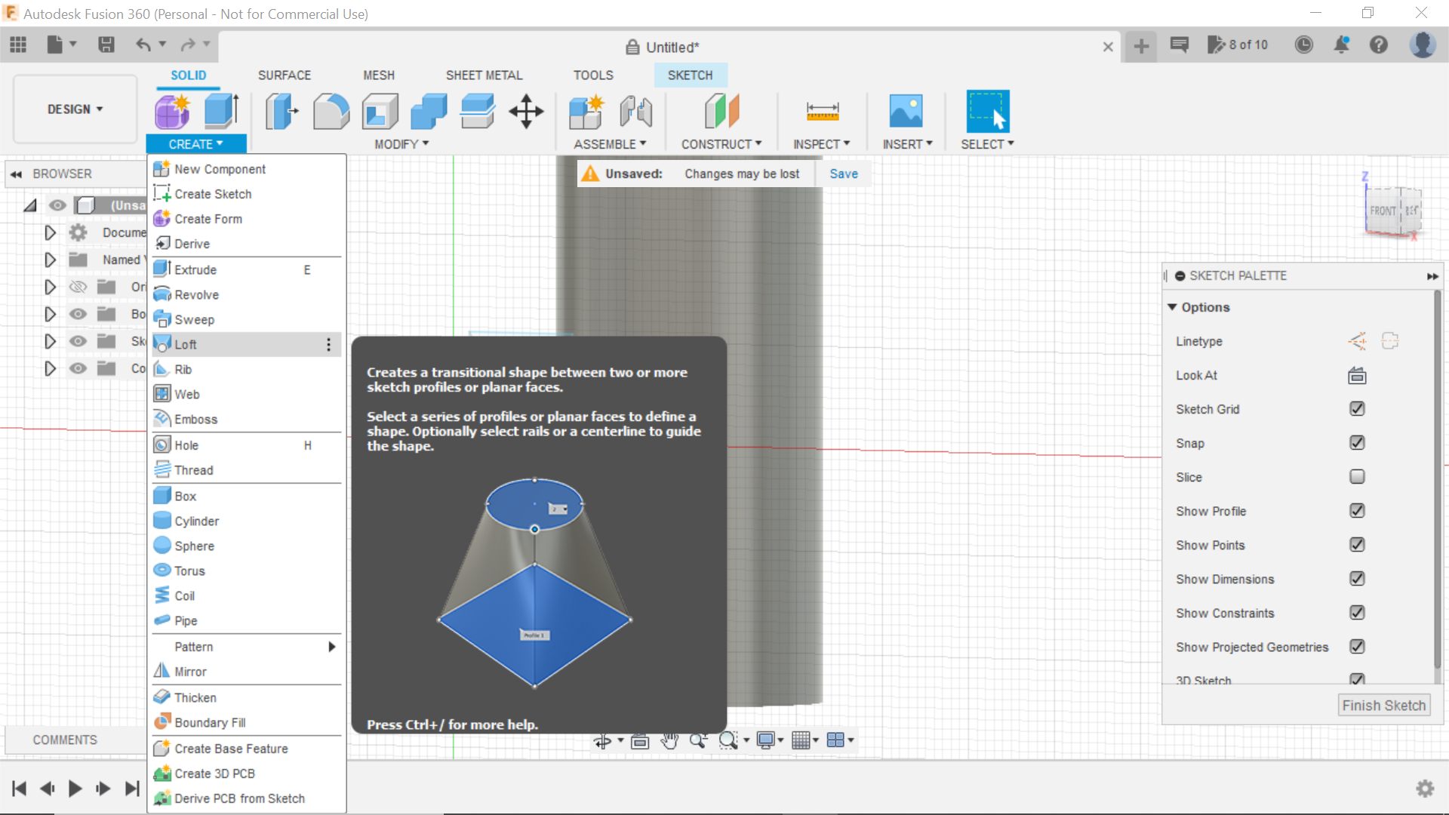Enable the Slice option in Sketch Palette

[x=1357, y=477]
